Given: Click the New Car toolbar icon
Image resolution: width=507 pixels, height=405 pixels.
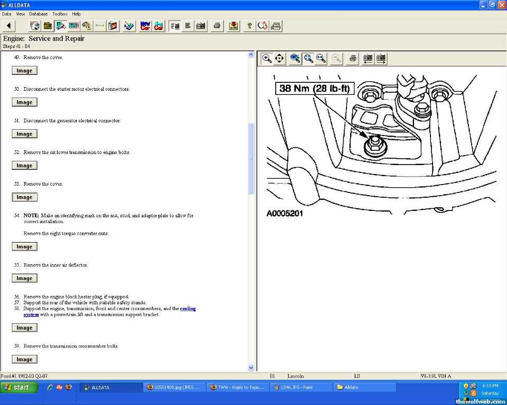Looking at the screenshot, I should (x=145, y=26).
